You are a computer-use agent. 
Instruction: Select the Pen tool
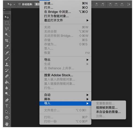(7, 100)
